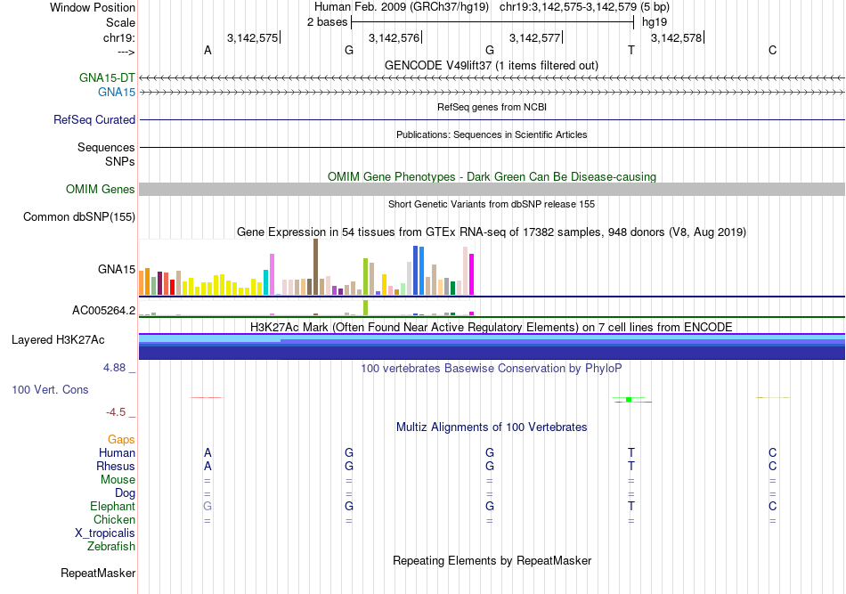Click the Chicken species label

tap(114, 519)
